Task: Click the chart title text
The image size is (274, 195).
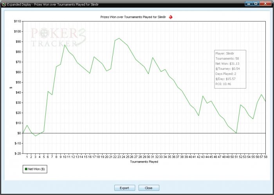Action: pyautogui.click(x=133, y=17)
